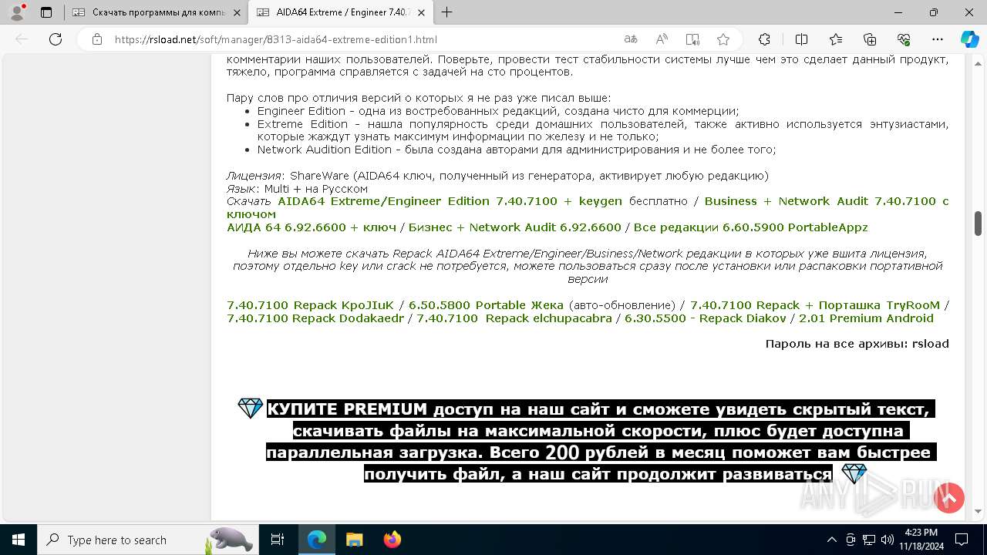Viewport: 987px width, 555px height.
Task: Click 'Язык: Multi + на Русском' line
Action: point(297,189)
